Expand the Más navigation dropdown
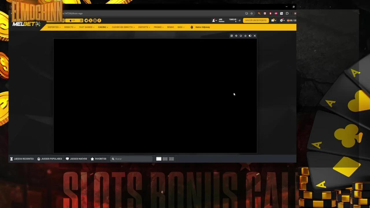370x208 pixels. pos(181,27)
